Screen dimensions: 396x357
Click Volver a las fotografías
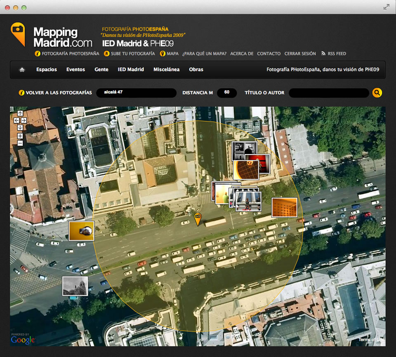tap(59, 93)
